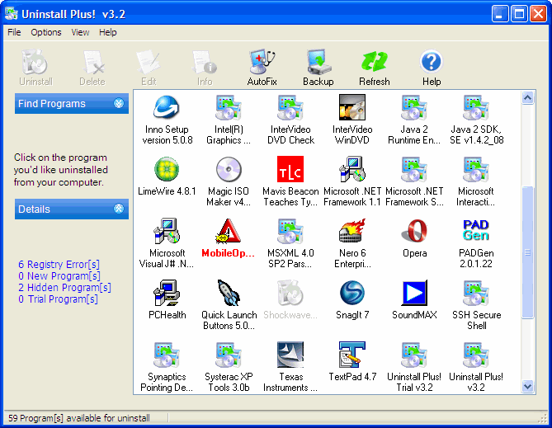This screenshot has height=428, width=552.
Task: Select the SoundMAX entry
Action: pyautogui.click(x=414, y=299)
